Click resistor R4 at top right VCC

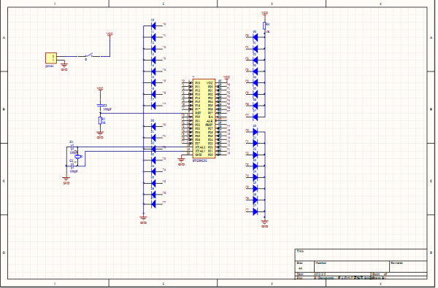264,26
